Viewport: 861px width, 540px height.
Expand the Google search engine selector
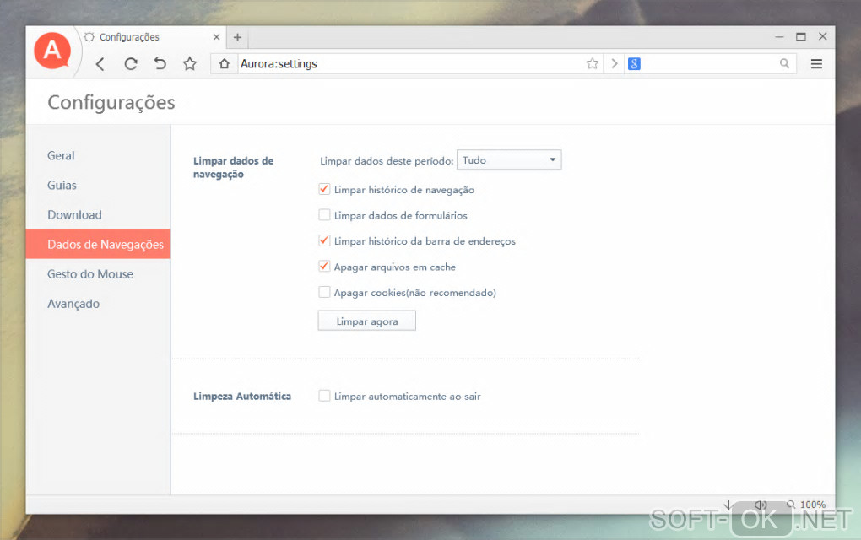634,63
